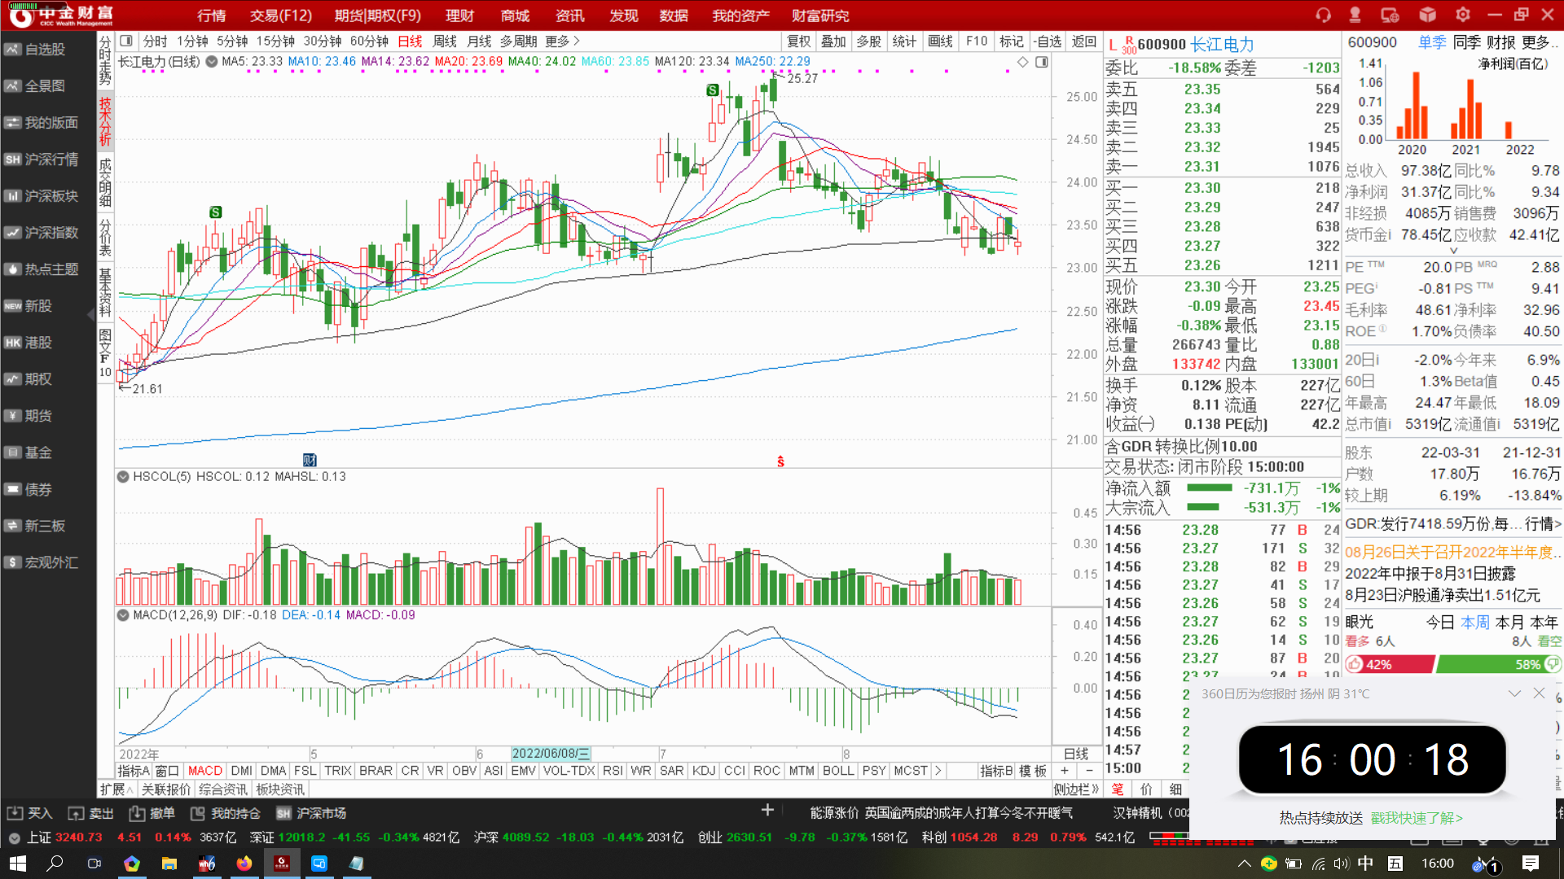Switch to 60分钟 chart tab
Image resolution: width=1564 pixels, height=879 pixels.
pyautogui.click(x=370, y=42)
